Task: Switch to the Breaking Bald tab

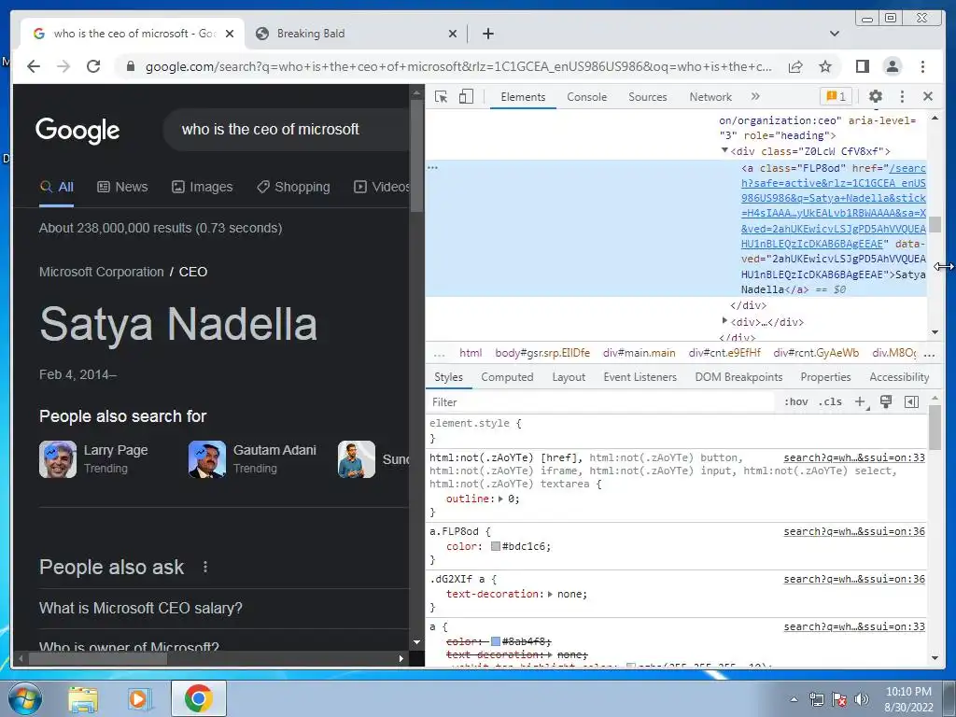Action: tap(356, 34)
